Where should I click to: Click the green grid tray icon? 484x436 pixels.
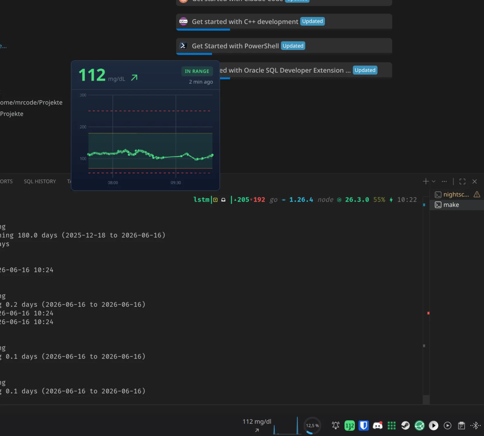[391, 426]
